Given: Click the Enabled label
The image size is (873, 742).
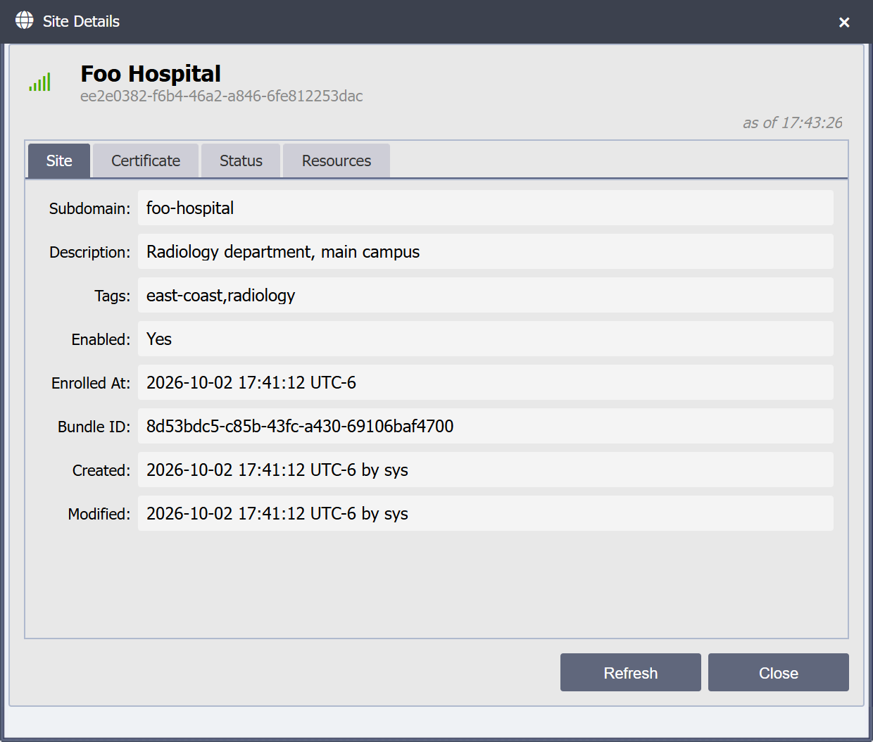Looking at the screenshot, I should [x=101, y=339].
